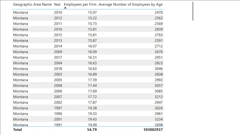Viewport: 240px width, 135px height.
Task: Select year cell 2007
Action: (x=58, y=97)
